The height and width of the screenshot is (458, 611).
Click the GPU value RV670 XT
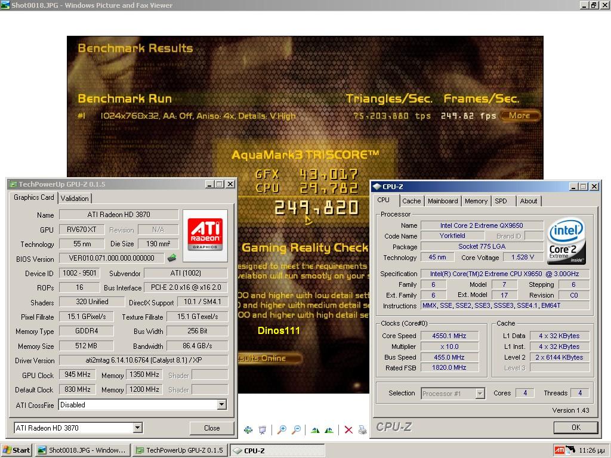[x=81, y=230]
